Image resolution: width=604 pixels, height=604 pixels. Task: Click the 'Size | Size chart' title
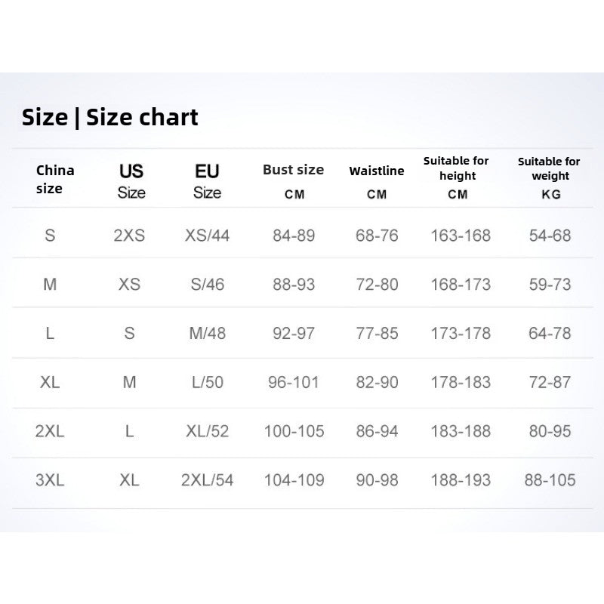(x=110, y=117)
